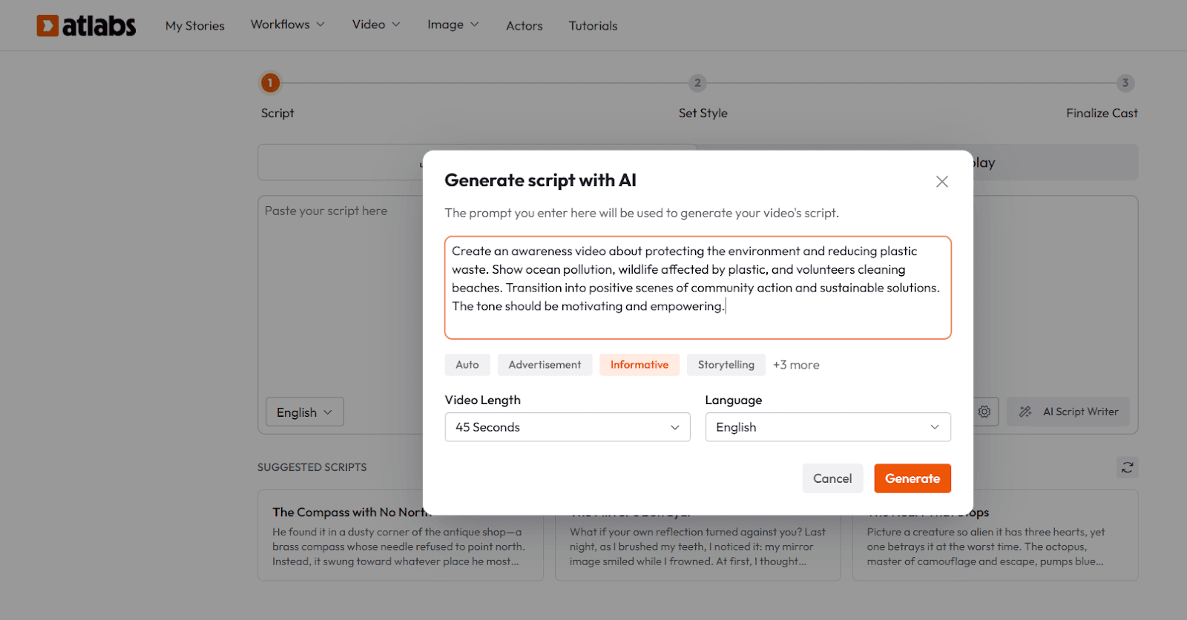The width and height of the screenshot is (1187, 620).
Task: Click Cancel in the dialog
Action: tap(832, 478)
